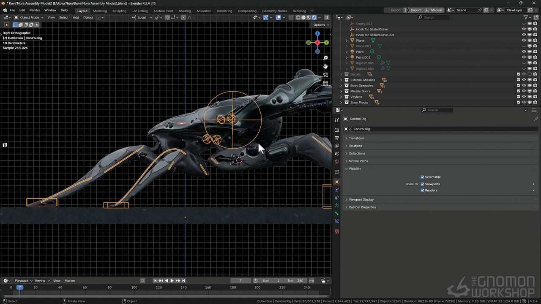Expand the Viewport Display panel
The width and height of the screenshot is (541, 304).
tap(361, 200)
